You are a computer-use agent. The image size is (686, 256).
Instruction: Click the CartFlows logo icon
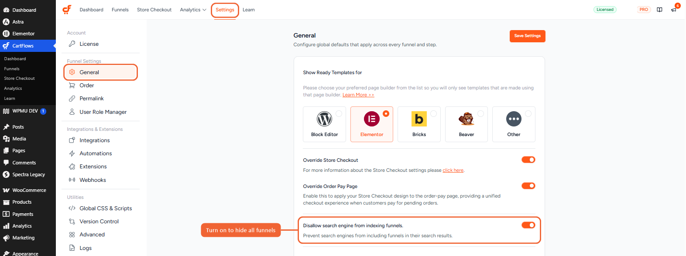tap(67, 10)
